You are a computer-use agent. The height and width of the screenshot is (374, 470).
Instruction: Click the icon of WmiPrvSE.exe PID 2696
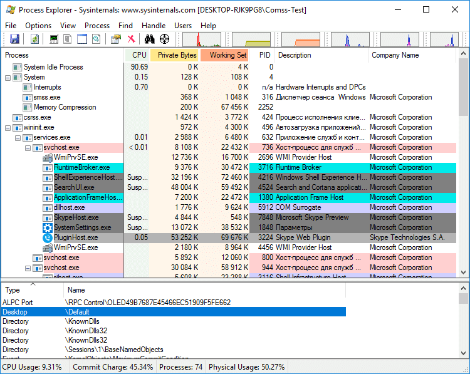48,158
